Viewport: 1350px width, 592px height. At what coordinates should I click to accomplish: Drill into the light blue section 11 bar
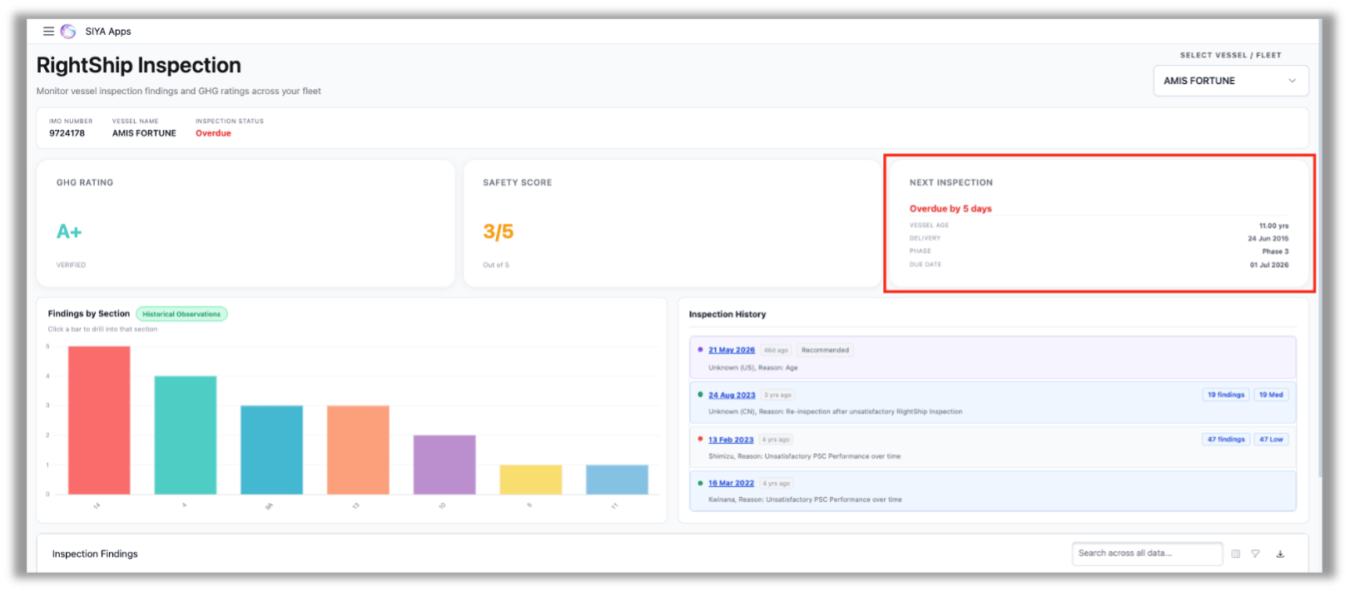[x=617, y=480]
